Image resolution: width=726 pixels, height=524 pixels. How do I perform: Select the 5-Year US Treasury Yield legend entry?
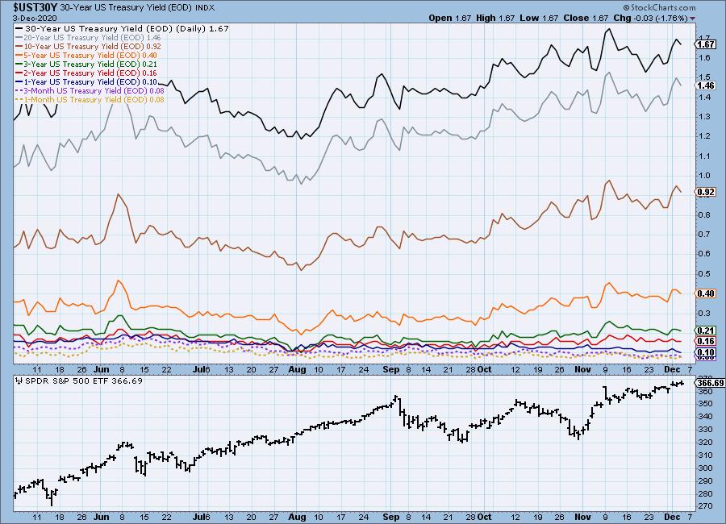coord(86,55)
